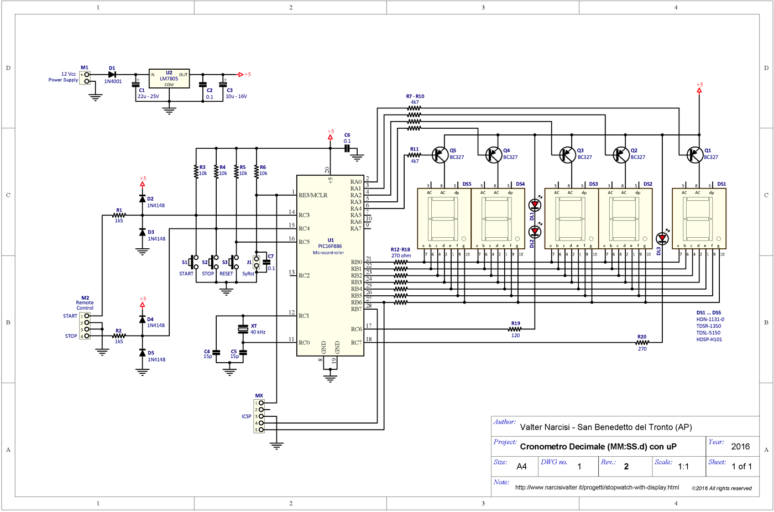The image size is (774, 512).
Task: Select the DL3 LED symbol
Action: coord(662,238)
